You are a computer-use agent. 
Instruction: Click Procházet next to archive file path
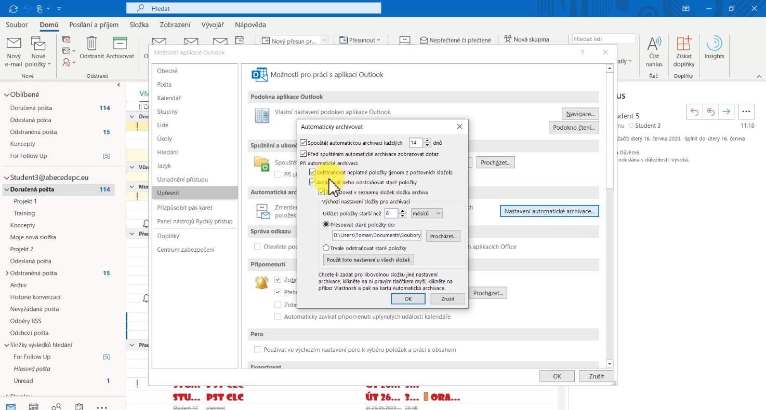(x=443, y=236)
